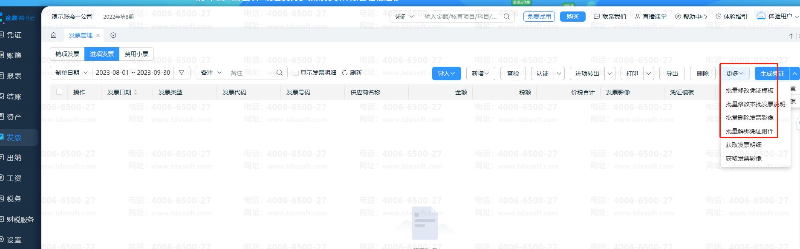Sort by 发票日期 column arrows

136,92
